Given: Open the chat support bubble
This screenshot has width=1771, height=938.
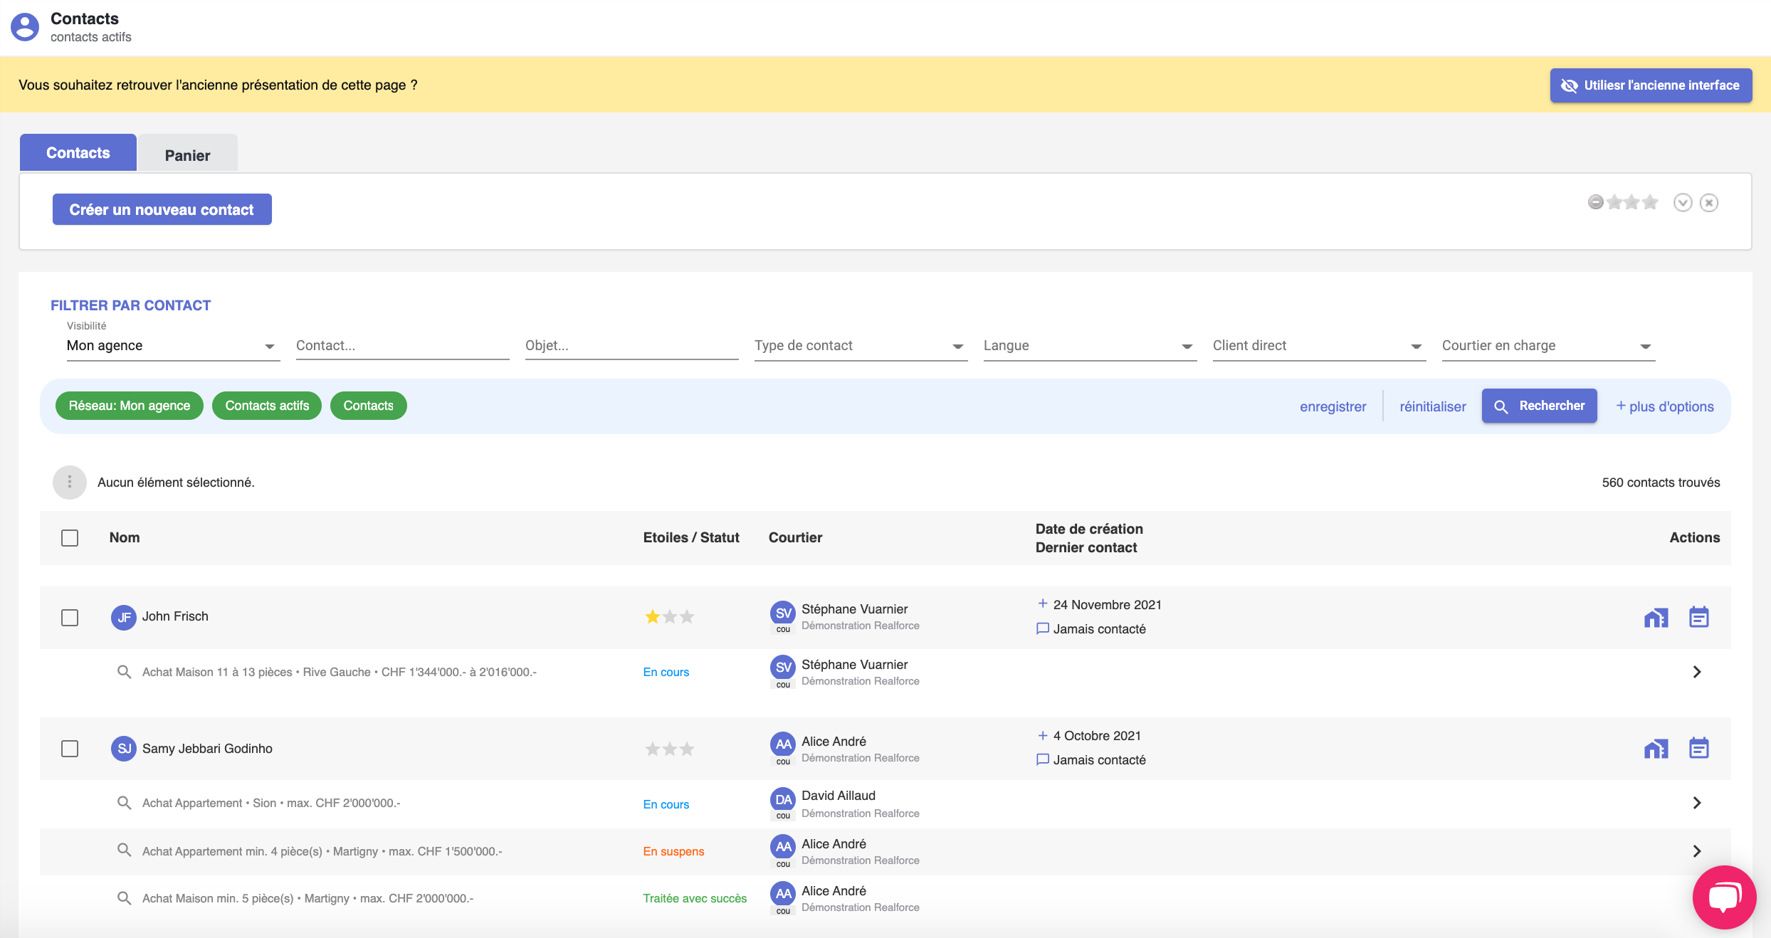Looking at the screenshot, I should coord(1724,897).
